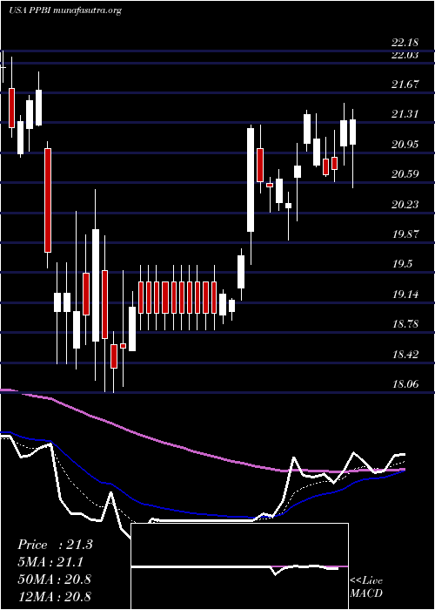Click the <<Live MACD label
Viewport: 435px width, 610px height.
point(366,587)
